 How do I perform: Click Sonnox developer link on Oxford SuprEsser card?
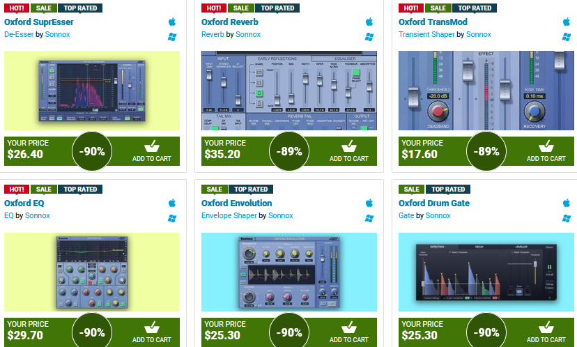pyautogui.click(x=57, y=34)
